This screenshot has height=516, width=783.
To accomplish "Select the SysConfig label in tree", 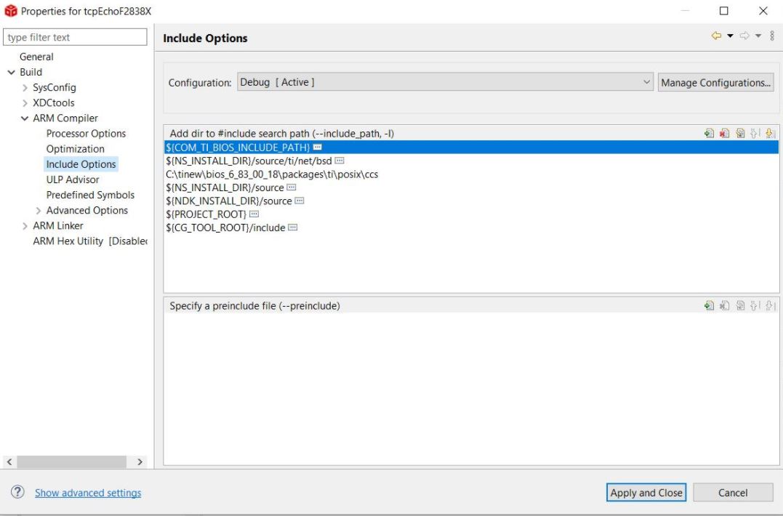I will 55,88.
